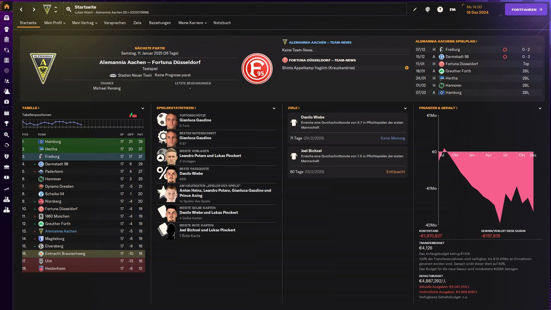
Task: Click the globe world icon in top bar
Action: (x=427, y=9)
